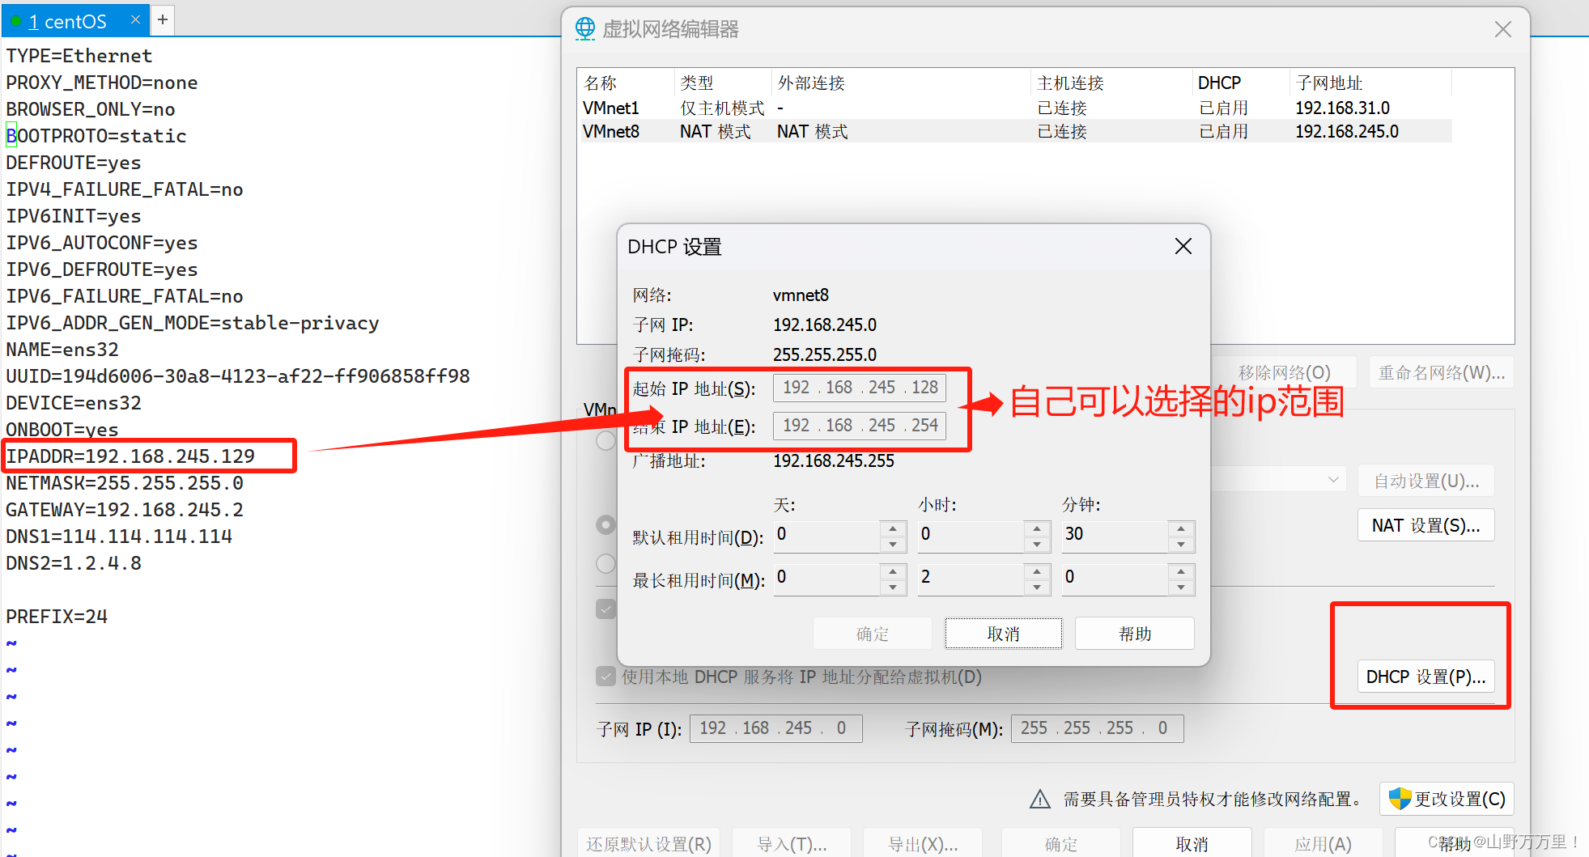Click the checkbox above the 使用本地 DHCP option
Image resolution: width=1589 pixels, height=857 pixels.
coord(605,609)
